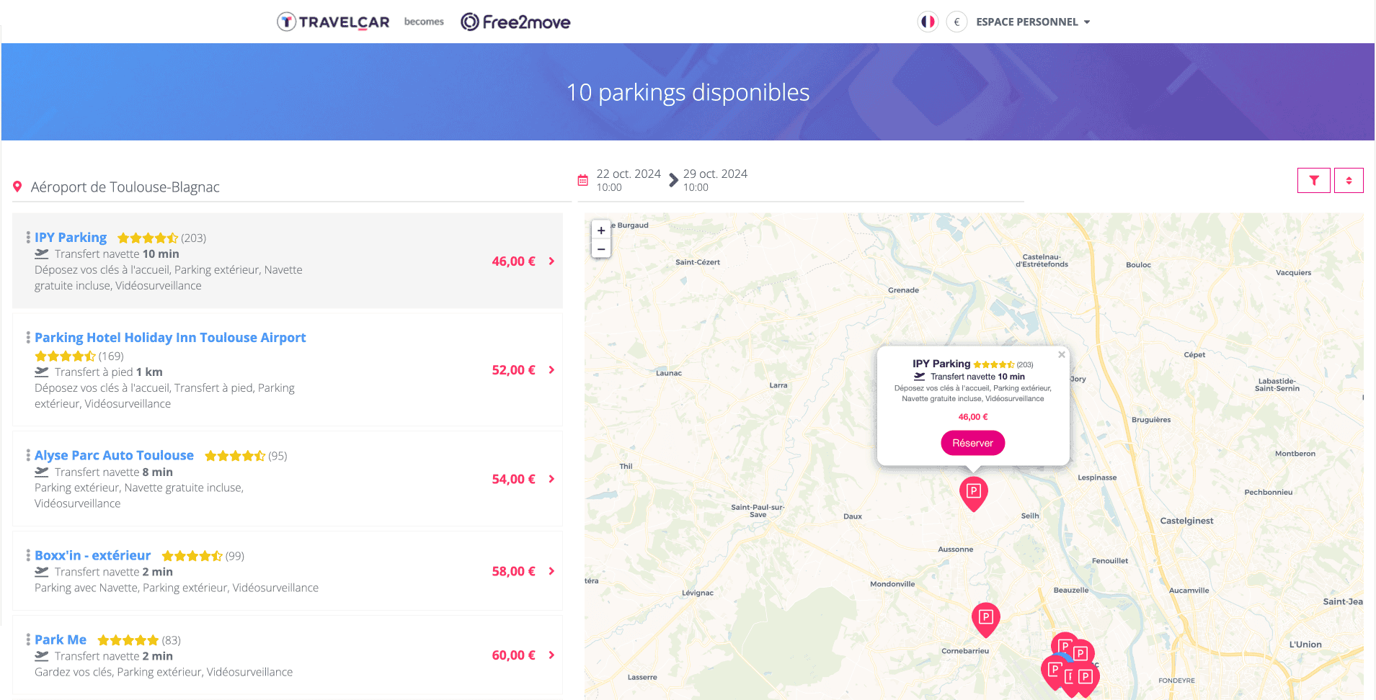Click '10 parkings disponibles' heading
This screenshot has height=700, width=1376.
click(688, 92)
